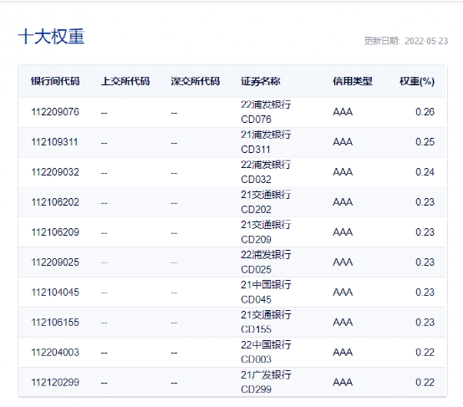Click the weight value 0.25
463x407 pixels.
pyautogui.click(x=425, y=142)
